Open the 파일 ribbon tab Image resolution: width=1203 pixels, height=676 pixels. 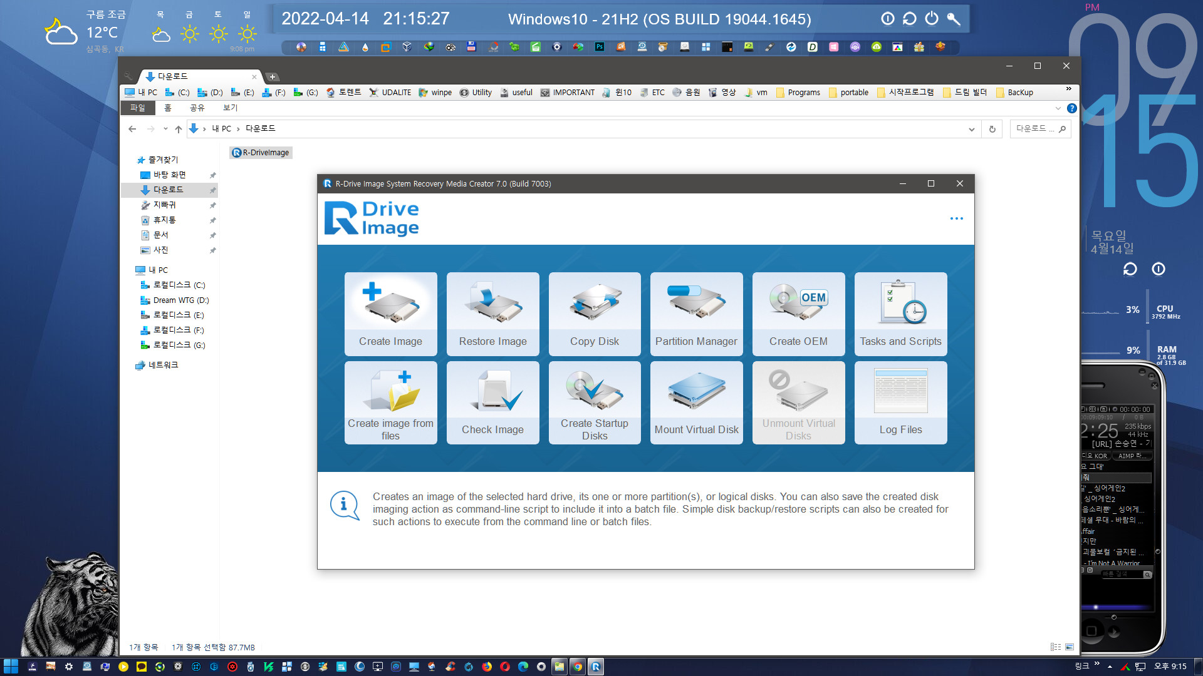coord(137,108)
